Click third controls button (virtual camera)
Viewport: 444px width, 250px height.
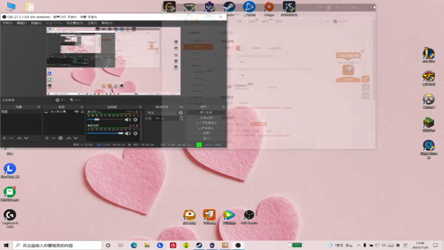point(206,123)
